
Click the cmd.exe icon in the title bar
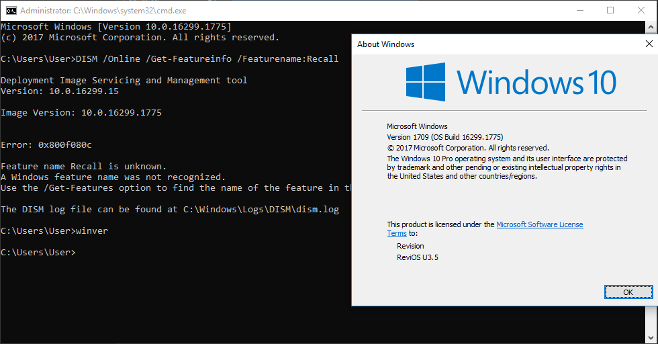pos(11,11)
